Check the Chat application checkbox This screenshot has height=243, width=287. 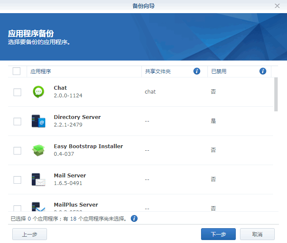[x=17, y=92]
